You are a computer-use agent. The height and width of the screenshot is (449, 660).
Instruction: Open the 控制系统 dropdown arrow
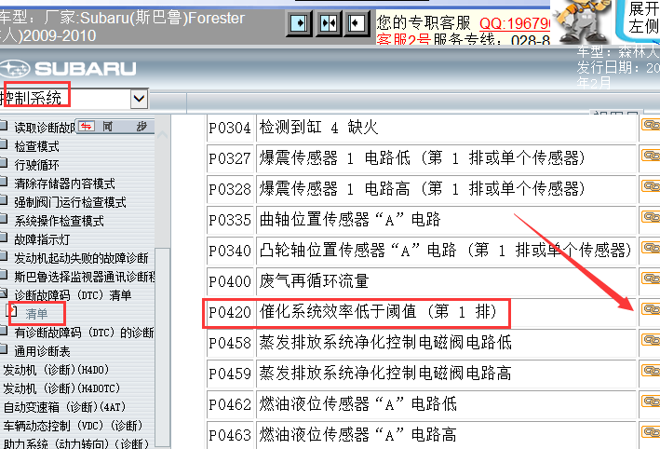coord(139,100)
